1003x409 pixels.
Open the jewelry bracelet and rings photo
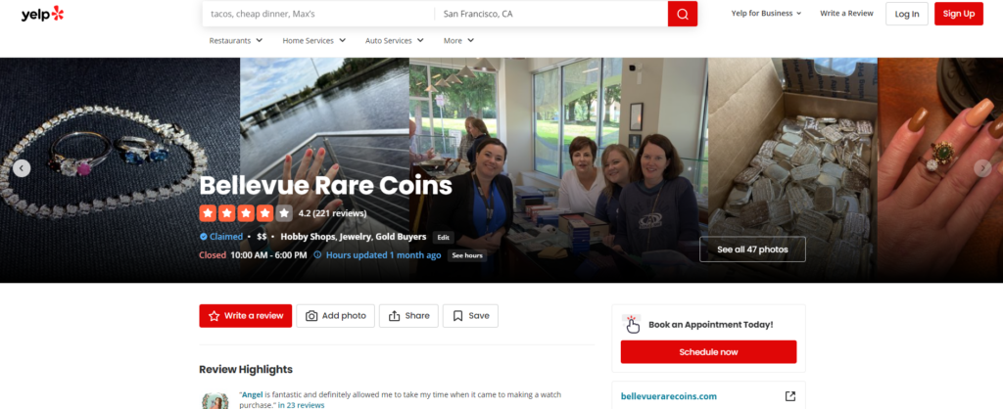[x=119, y=170]
